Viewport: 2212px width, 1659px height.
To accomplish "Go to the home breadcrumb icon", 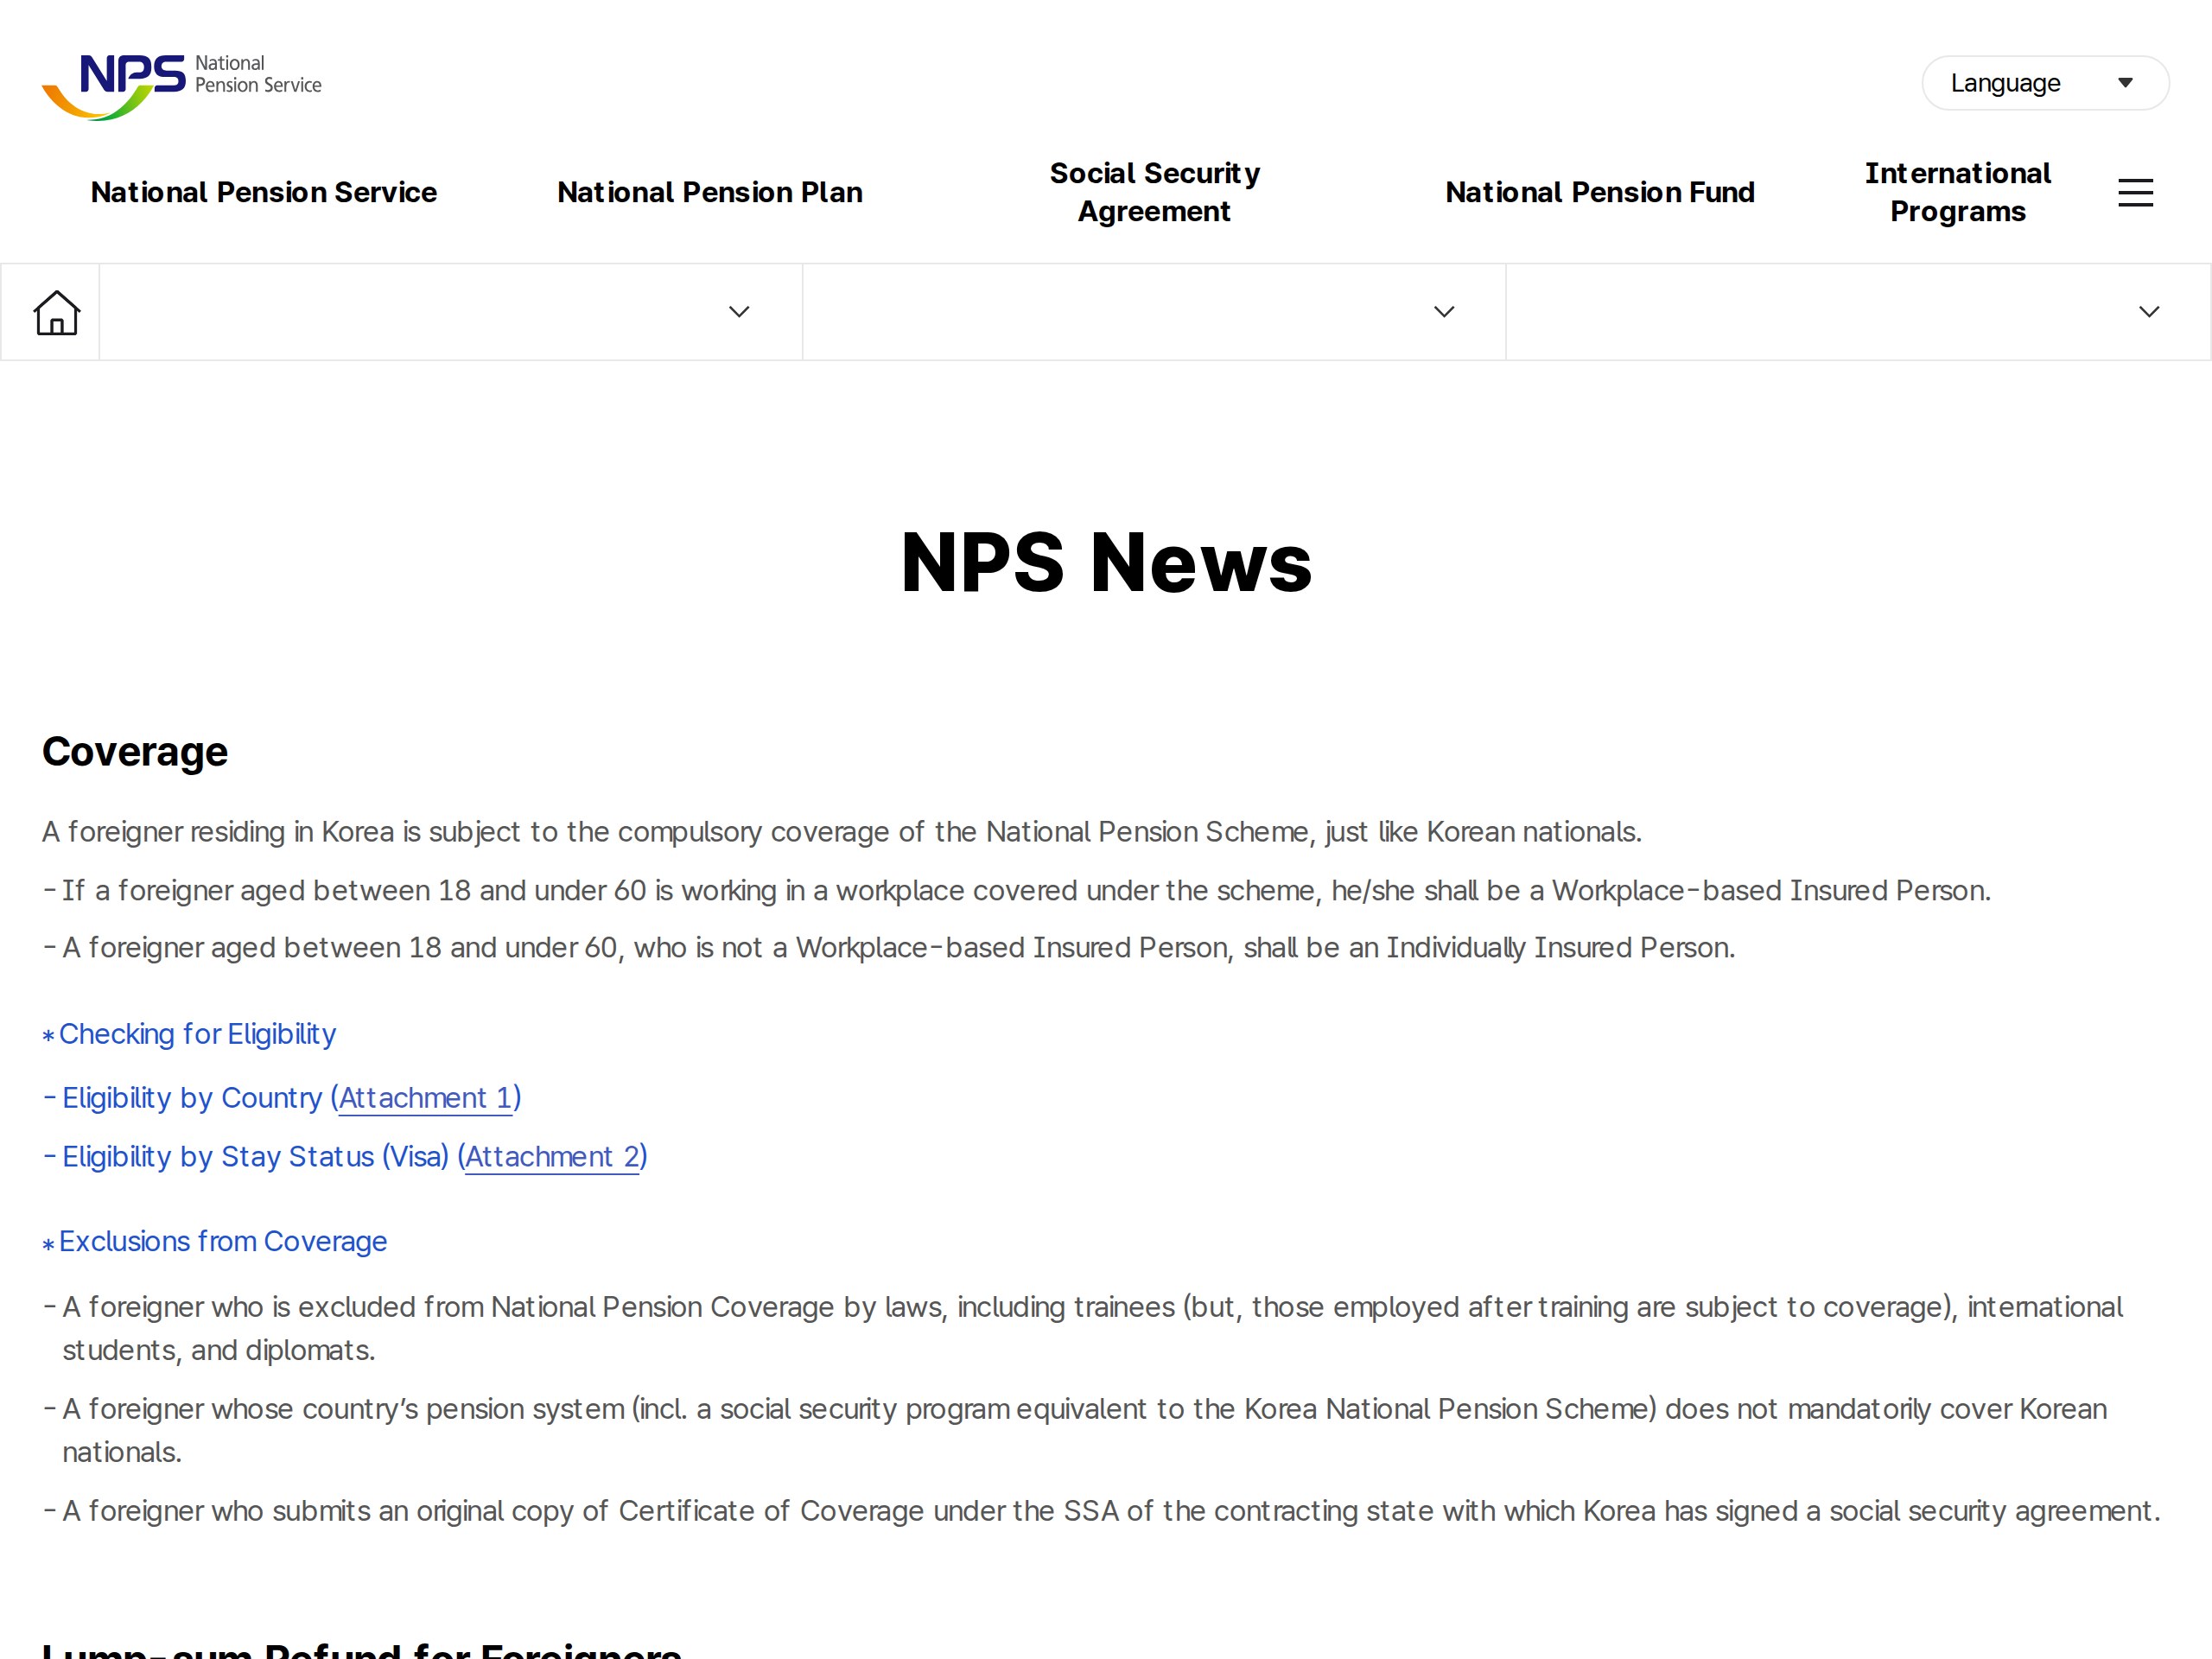I will 56,312.
